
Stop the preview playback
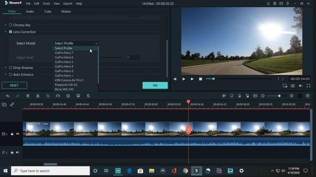click(x=200, y=79)
